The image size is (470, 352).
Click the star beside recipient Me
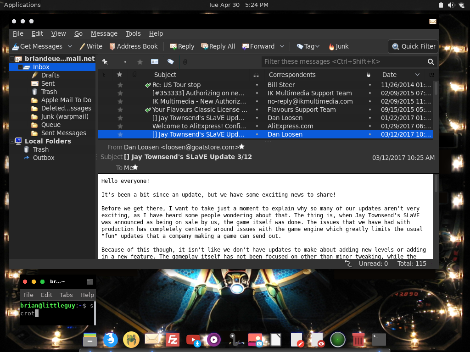pyautogui.click(x=135, y=167)
